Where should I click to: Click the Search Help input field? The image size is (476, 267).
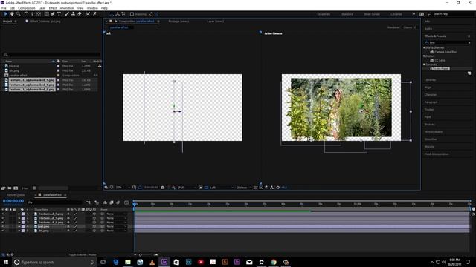[451, 14]
